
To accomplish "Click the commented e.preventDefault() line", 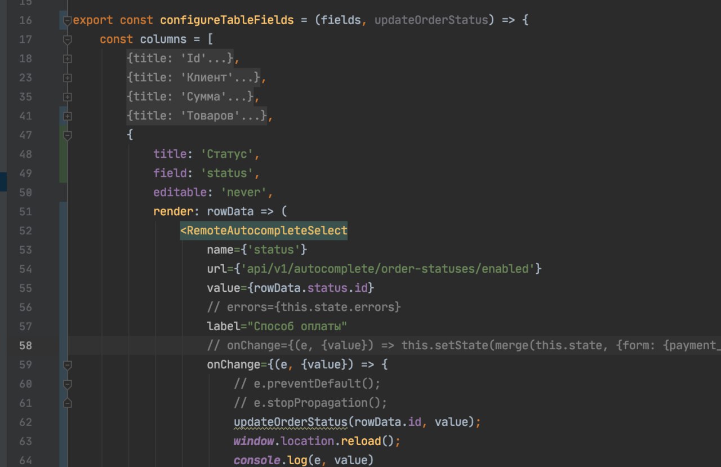I will [x=308, y=384].
